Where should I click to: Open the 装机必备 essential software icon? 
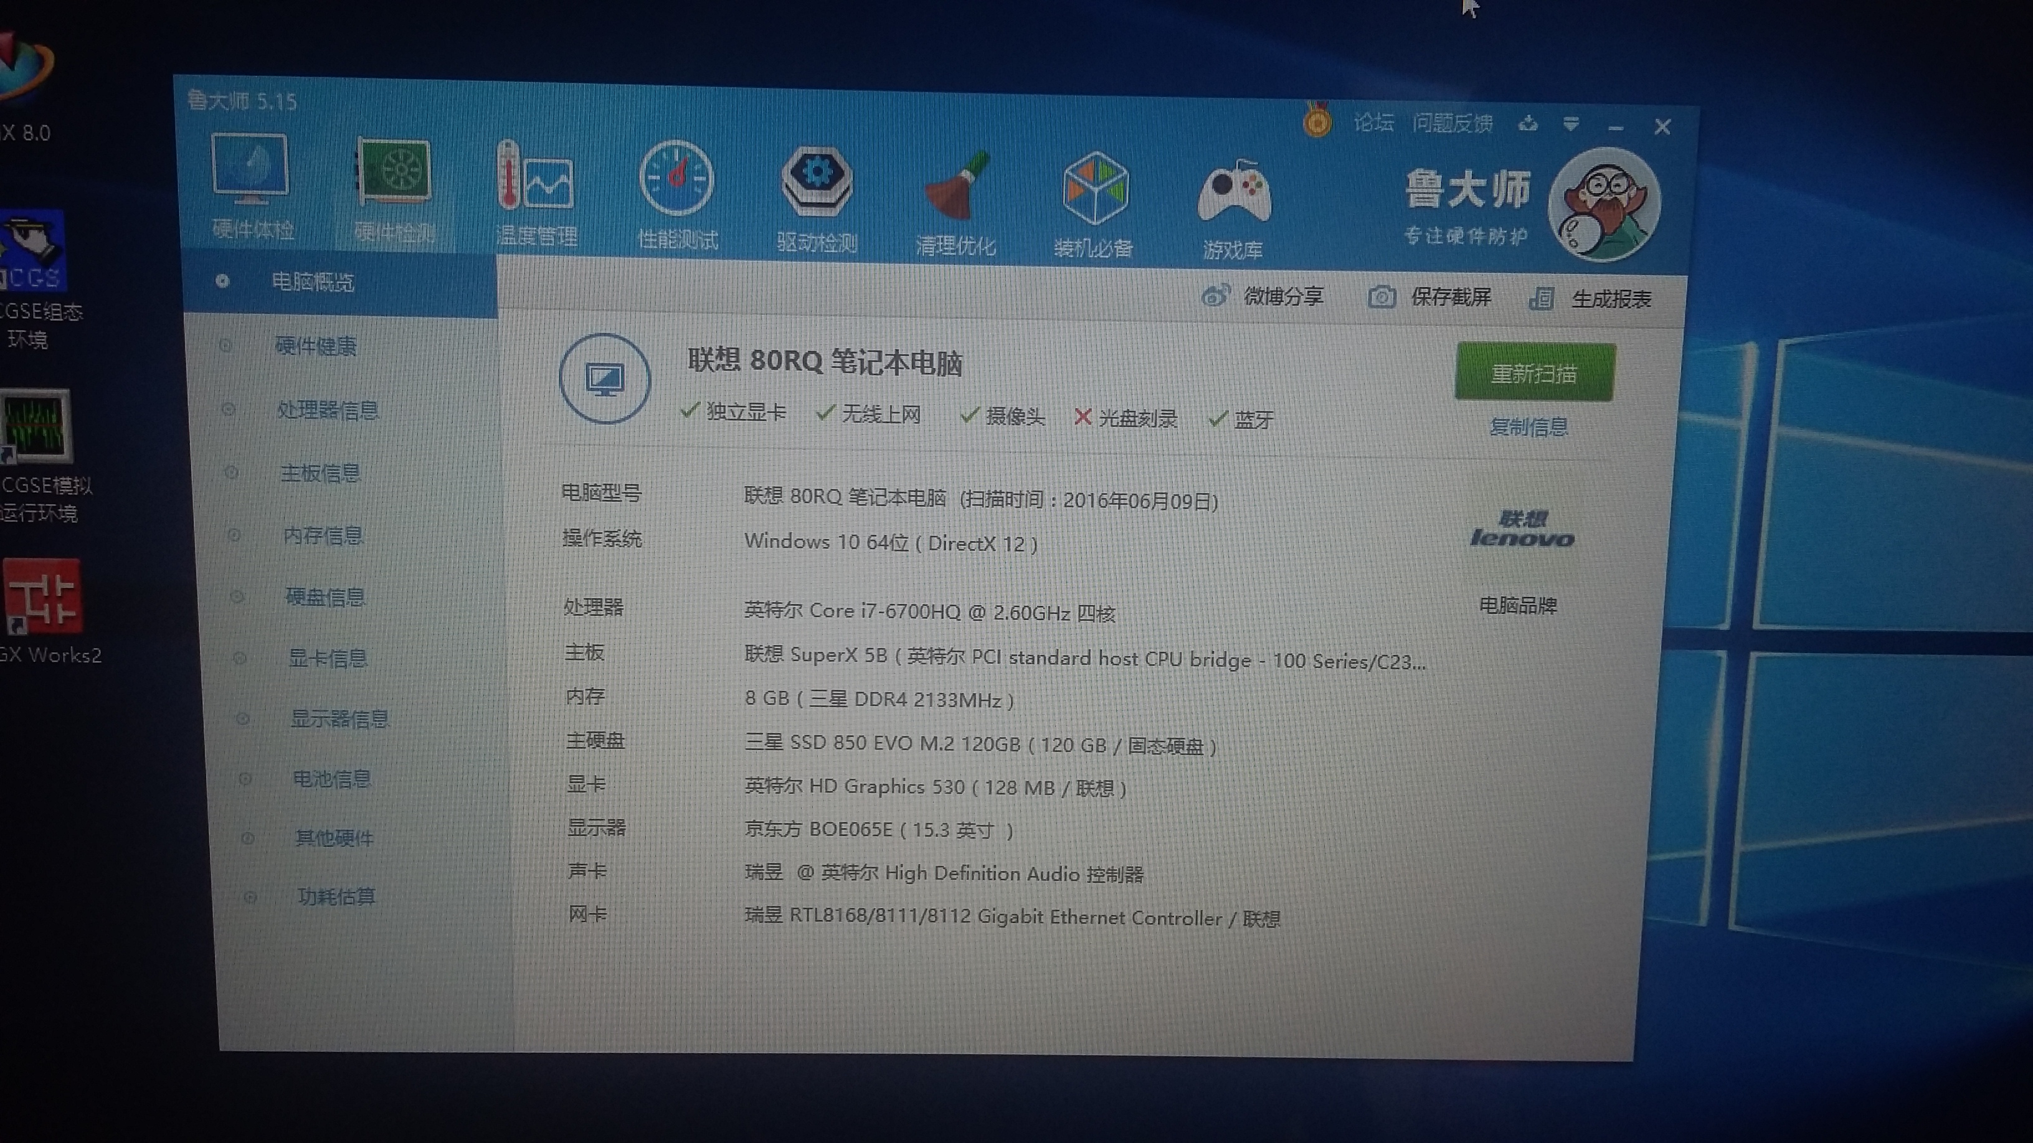(1094, 206)
